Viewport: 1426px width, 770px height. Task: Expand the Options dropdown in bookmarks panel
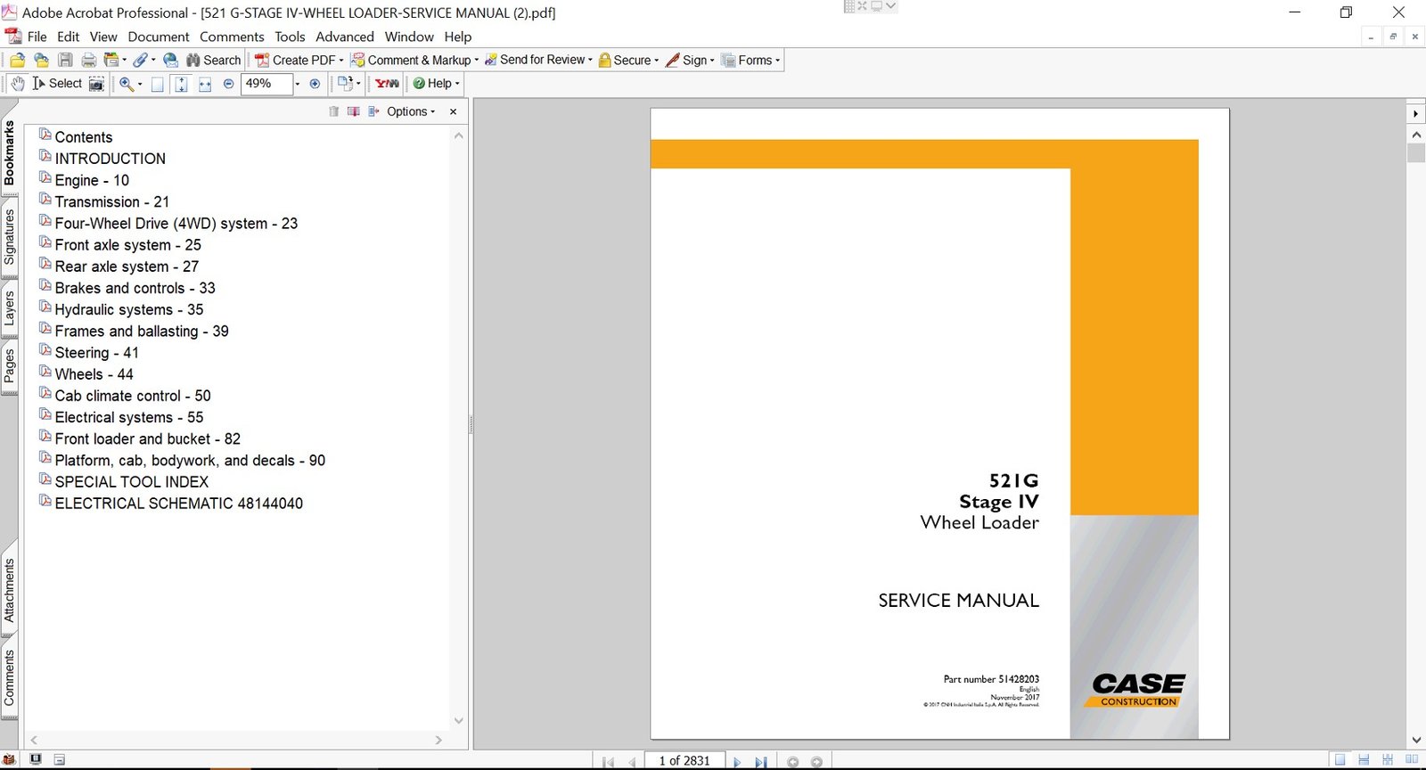pos(411,111)
